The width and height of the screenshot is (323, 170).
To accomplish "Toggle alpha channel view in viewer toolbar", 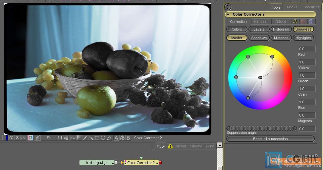I will click(x=11, y=138).
